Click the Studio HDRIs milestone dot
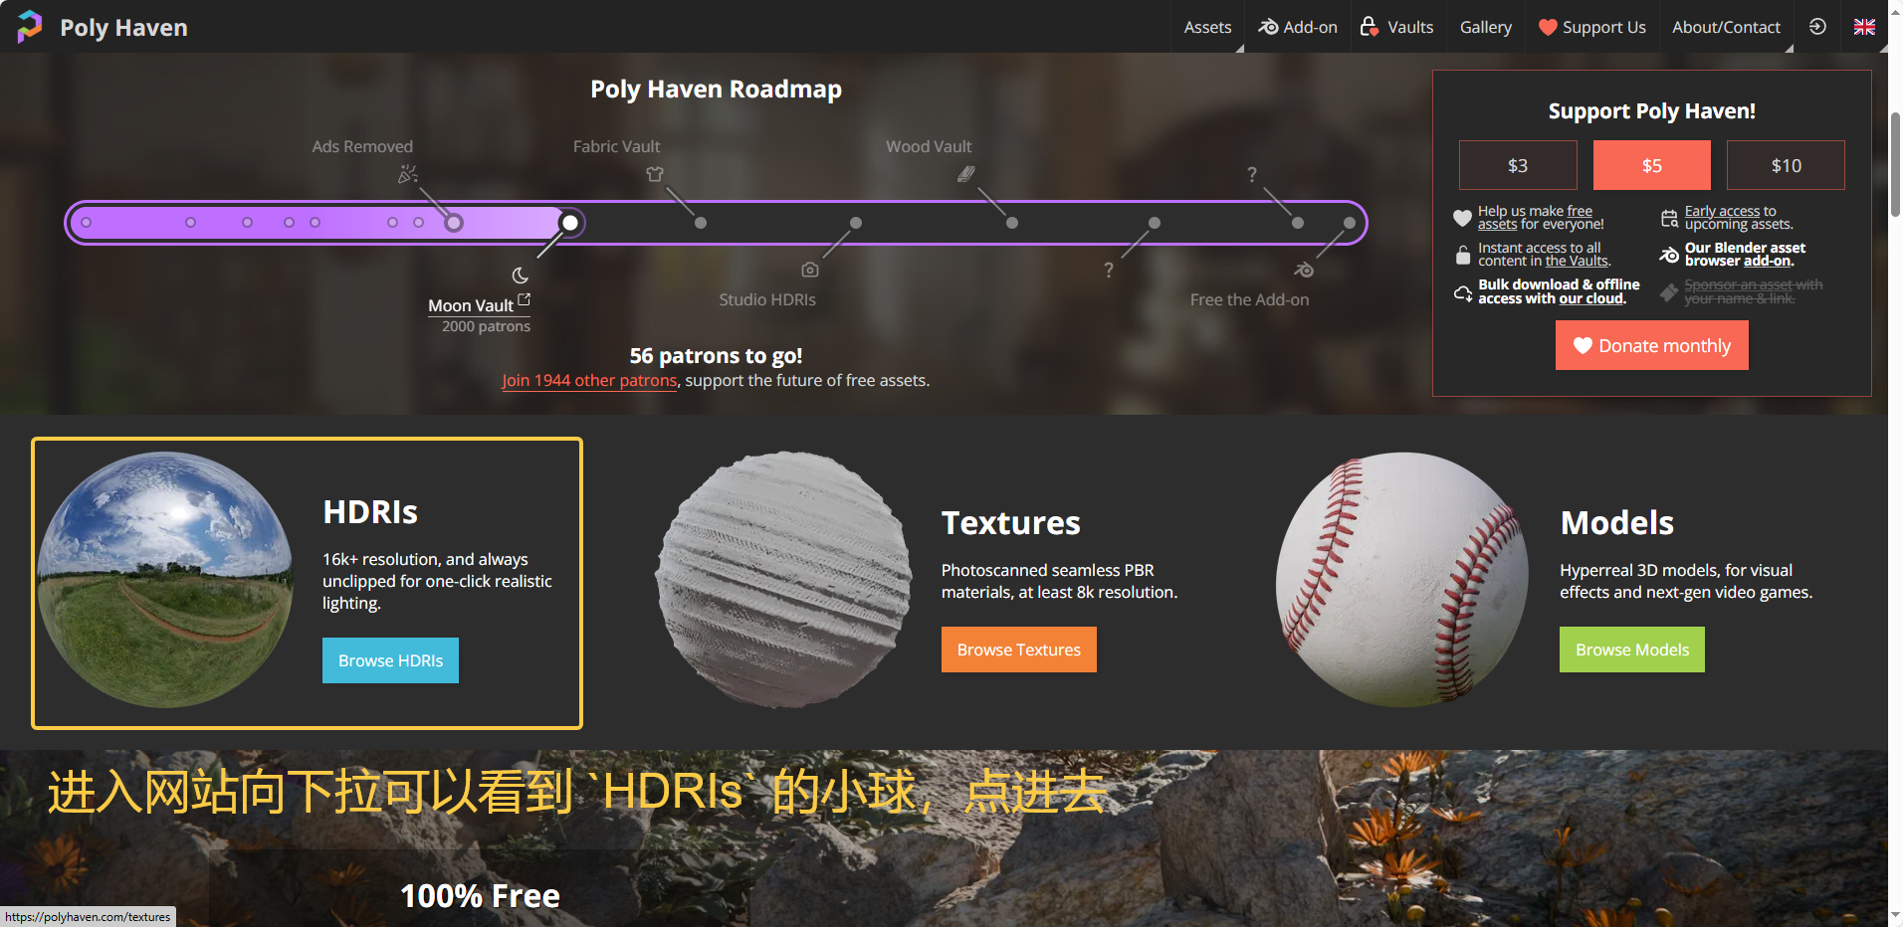1903x927 pixels. coord(856,223)
